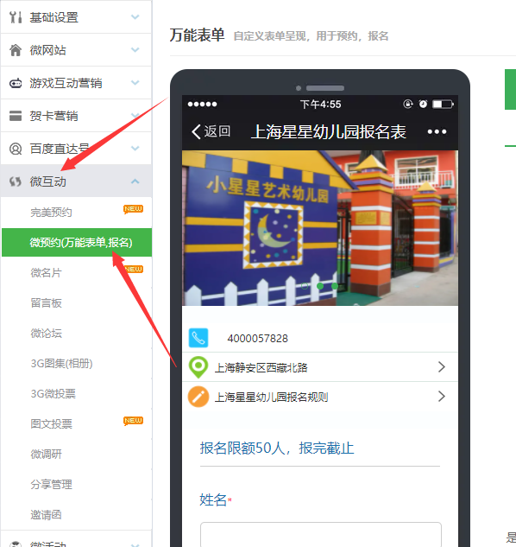Collapse the 微互动 section chevron

click(x=135, y=181)
